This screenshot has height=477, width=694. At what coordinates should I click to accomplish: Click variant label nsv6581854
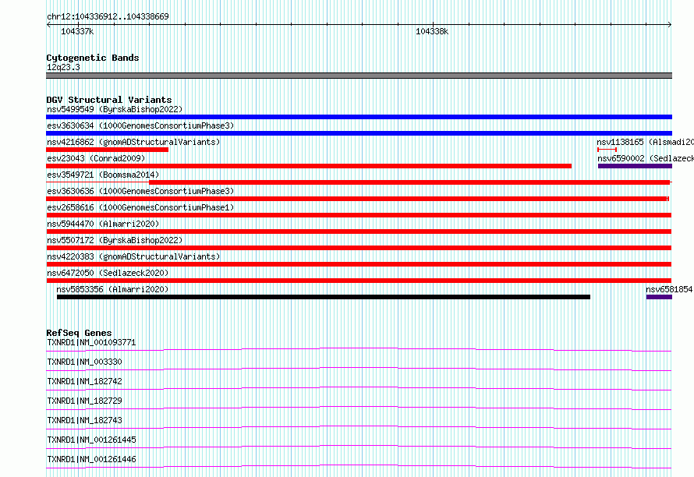tap(669, 289)
